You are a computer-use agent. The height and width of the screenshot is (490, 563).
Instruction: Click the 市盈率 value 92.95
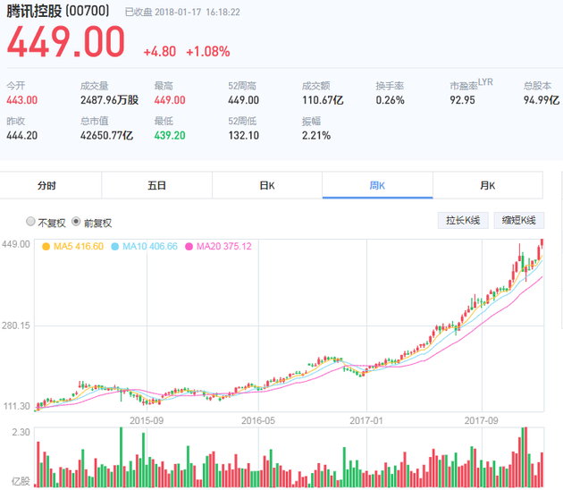(463, 100)
